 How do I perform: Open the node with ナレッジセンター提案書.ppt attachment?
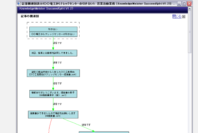pos(53,73)
